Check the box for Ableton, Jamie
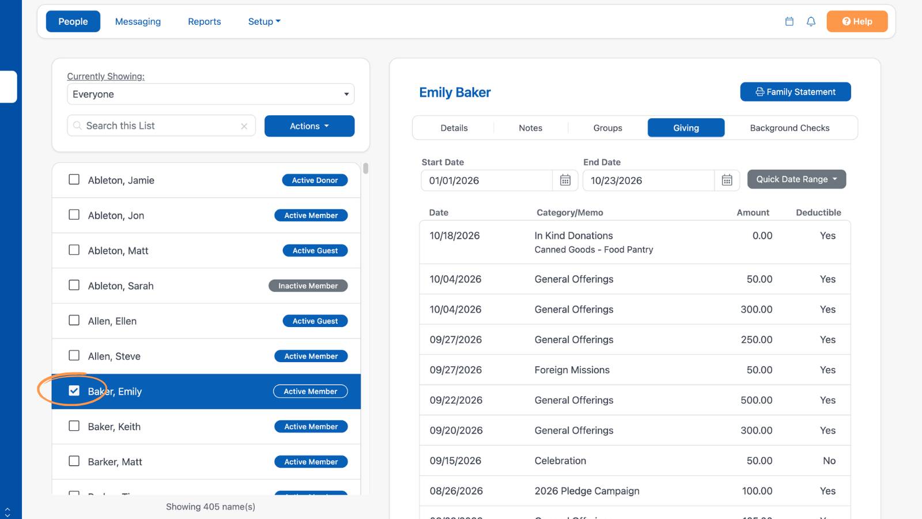Screen dimensions: 922x519 point(74,179)
